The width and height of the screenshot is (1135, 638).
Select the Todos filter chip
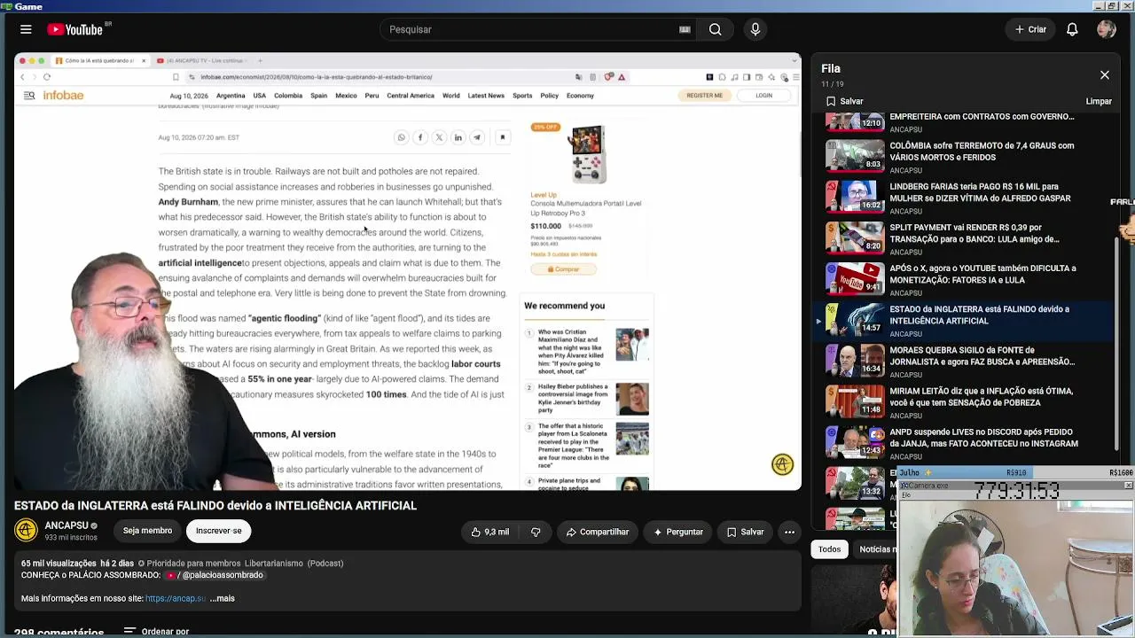click(x=829, y=549)
